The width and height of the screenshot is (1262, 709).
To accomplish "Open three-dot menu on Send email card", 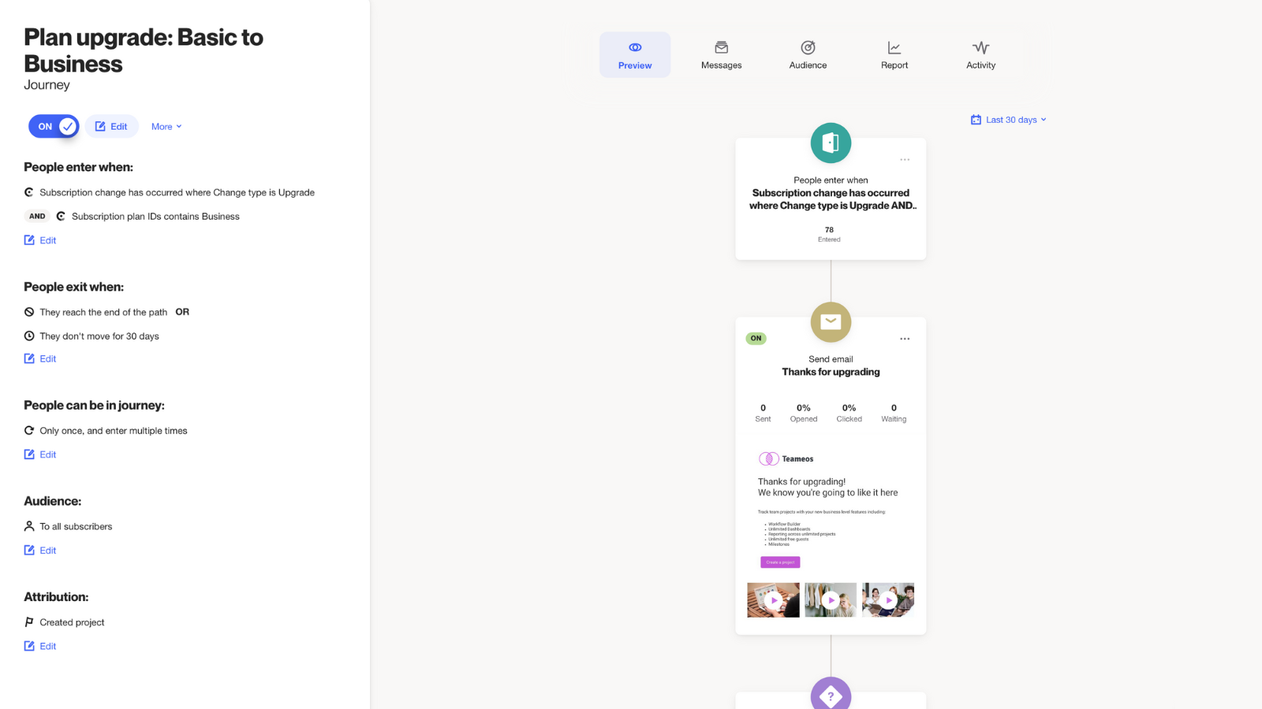I will pyautogui.click(x=905, y=339).
